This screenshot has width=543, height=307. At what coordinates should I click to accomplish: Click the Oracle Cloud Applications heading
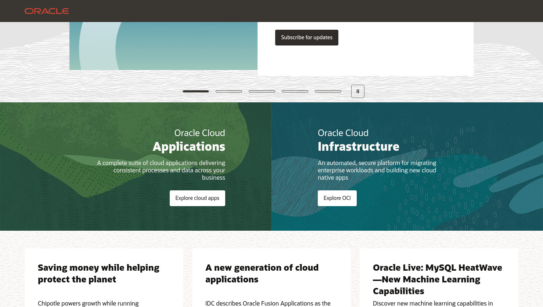click(189, 140)
